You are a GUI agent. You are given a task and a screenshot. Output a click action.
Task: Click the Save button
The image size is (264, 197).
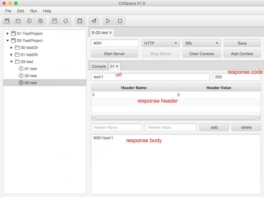click(x=242, y=43)
